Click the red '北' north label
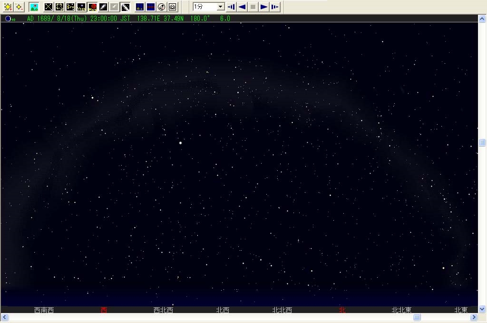487x323 pixels. (x=342, y=310)
